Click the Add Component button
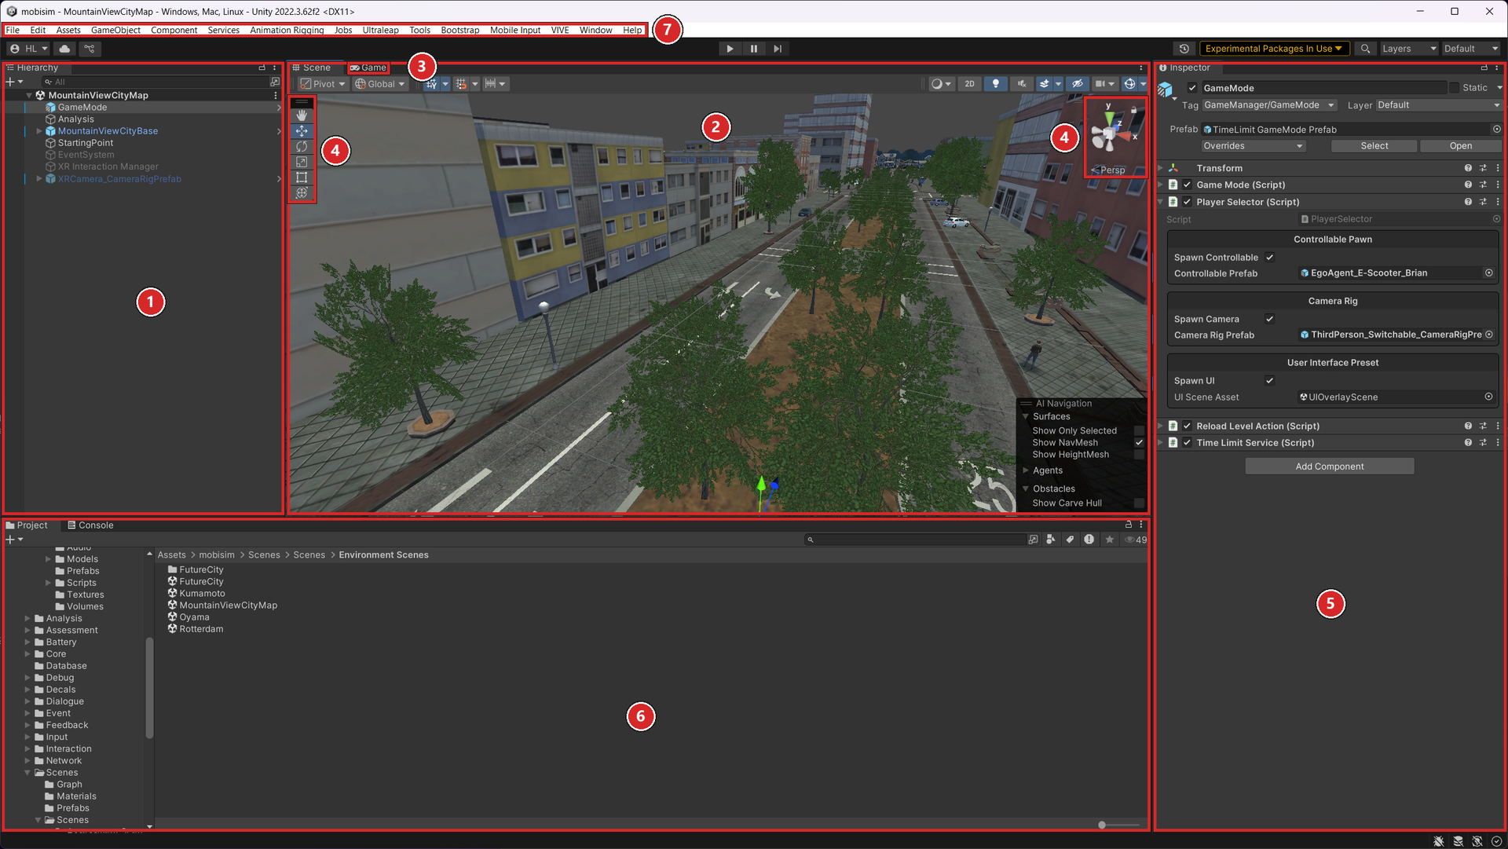 pyautogui.click(x=1330, y=467)
